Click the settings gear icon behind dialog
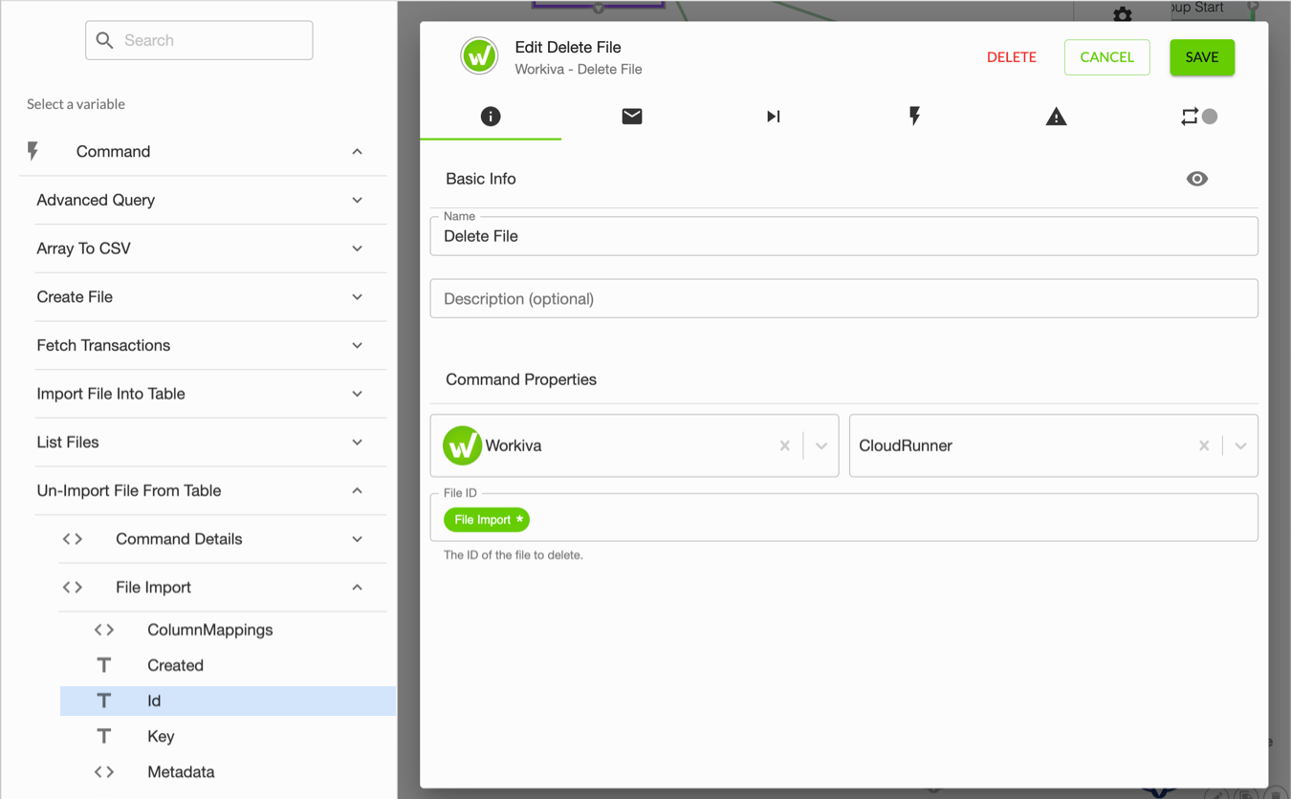The height and width of the screenshot is (799, 1291). pyautogui.click(x=1123, y=14)
